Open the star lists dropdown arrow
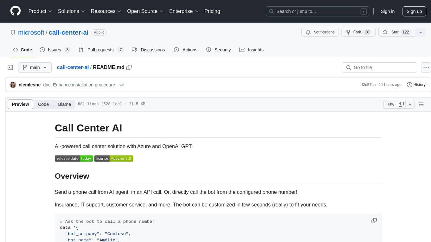This screenshot has height=242, width=431. [x=421, y=32]
